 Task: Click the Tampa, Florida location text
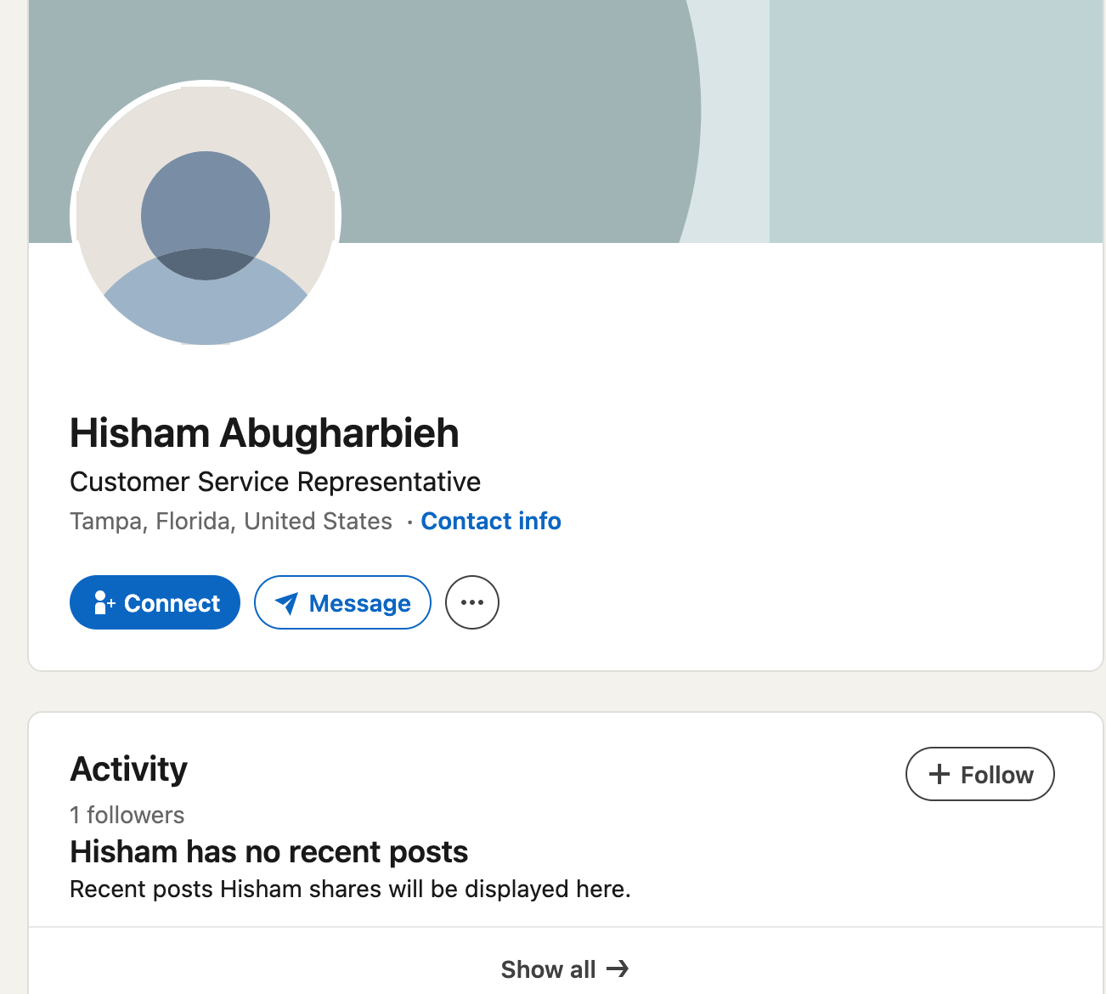click(231, 521)
